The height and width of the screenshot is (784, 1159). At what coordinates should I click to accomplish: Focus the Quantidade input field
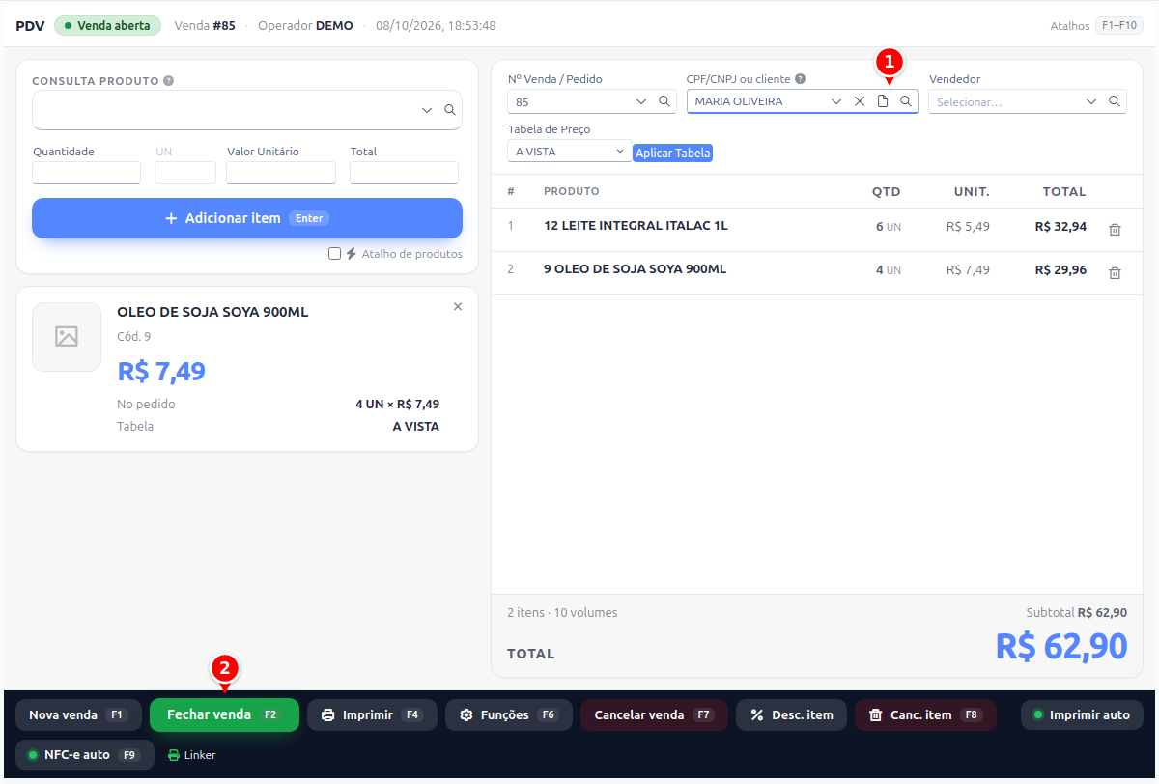pos(87,173)
